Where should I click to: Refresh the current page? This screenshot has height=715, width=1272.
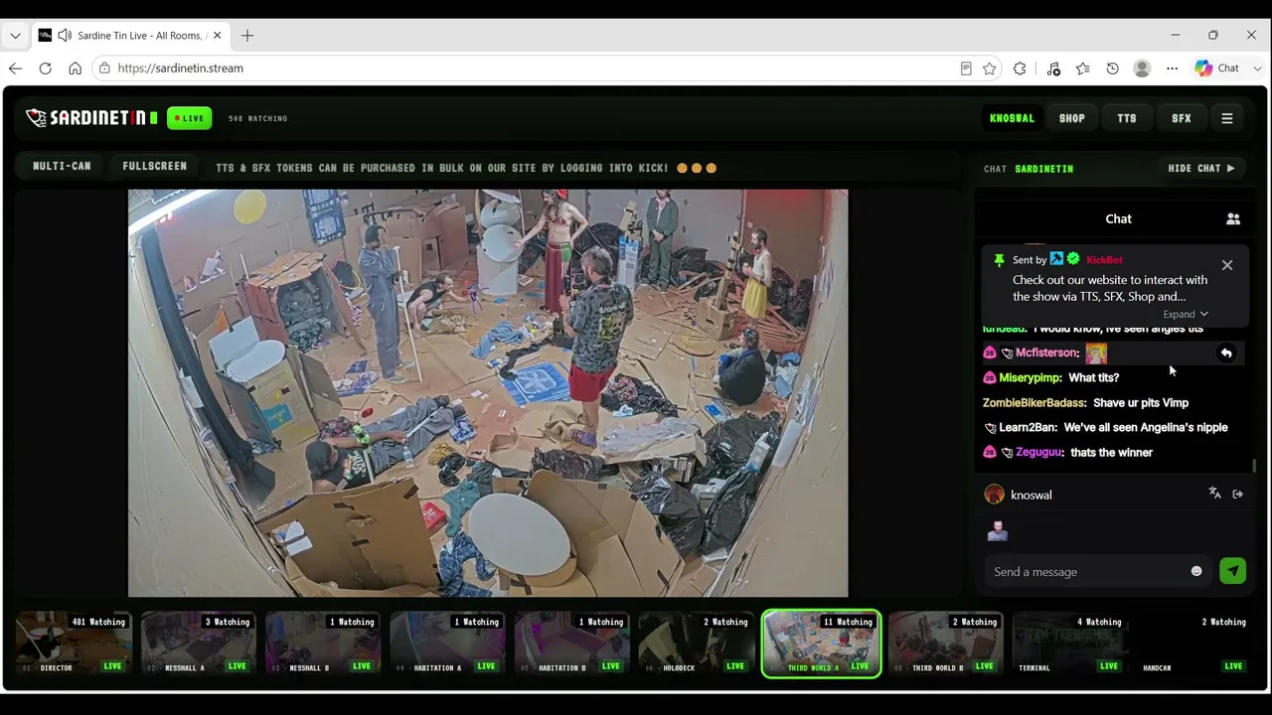[x=45, y=69]
